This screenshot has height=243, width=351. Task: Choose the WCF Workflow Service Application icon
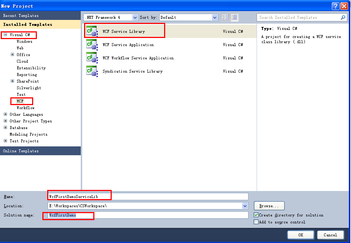point(91,58)
